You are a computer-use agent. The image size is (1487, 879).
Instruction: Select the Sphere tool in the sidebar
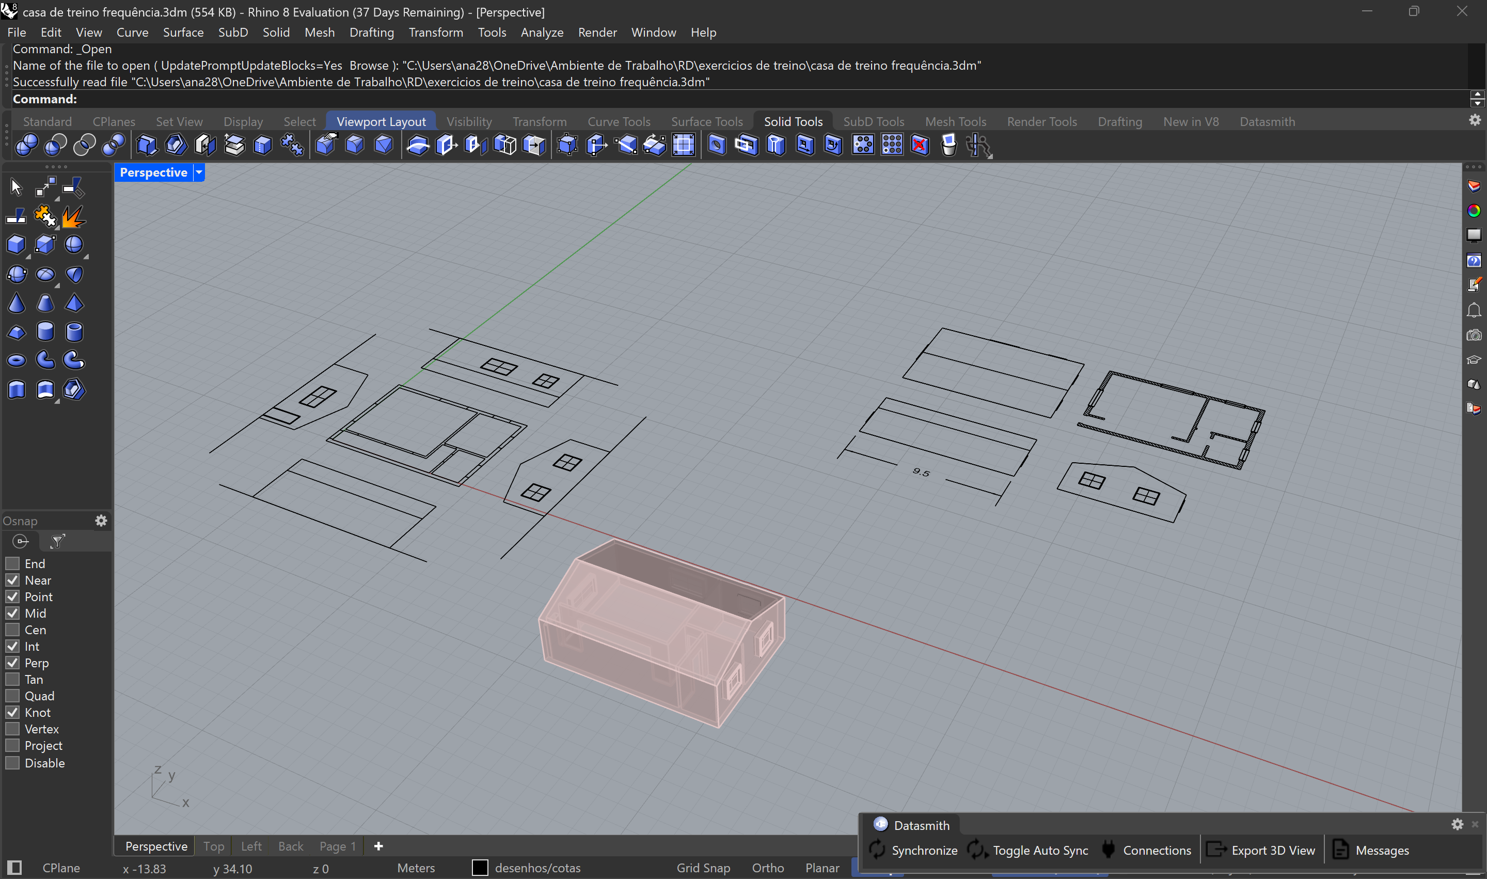[74, 245]
